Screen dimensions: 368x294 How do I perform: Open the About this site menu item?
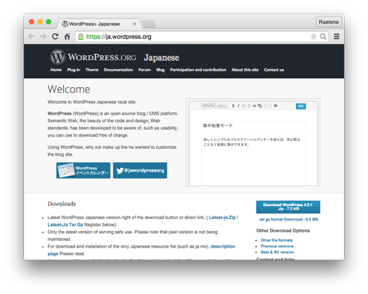[x=245, y=70]
